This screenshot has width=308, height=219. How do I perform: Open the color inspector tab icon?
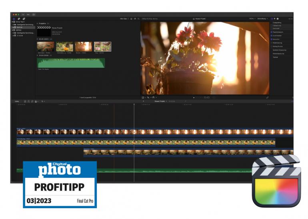pyautogui.click(x=275, y=19)
